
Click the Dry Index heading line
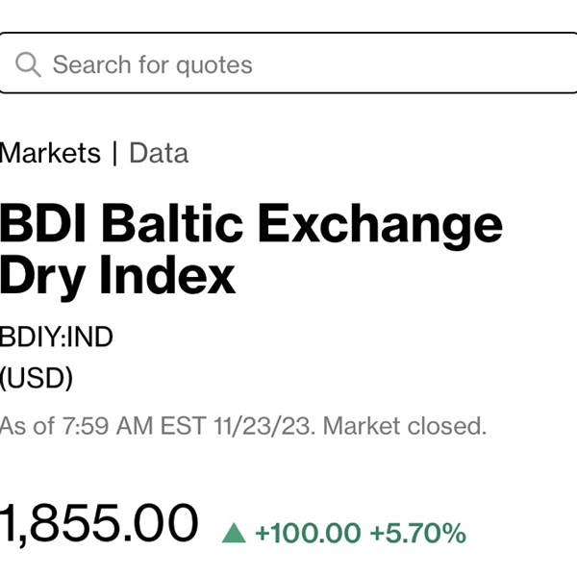click(117, 275)
